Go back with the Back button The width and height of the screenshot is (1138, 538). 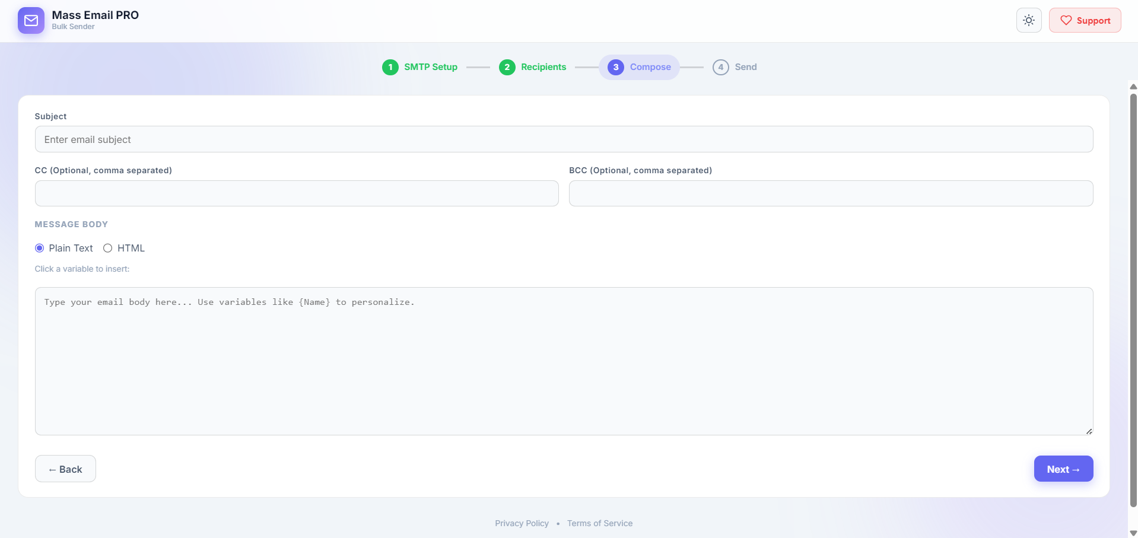tap(65, 469)
